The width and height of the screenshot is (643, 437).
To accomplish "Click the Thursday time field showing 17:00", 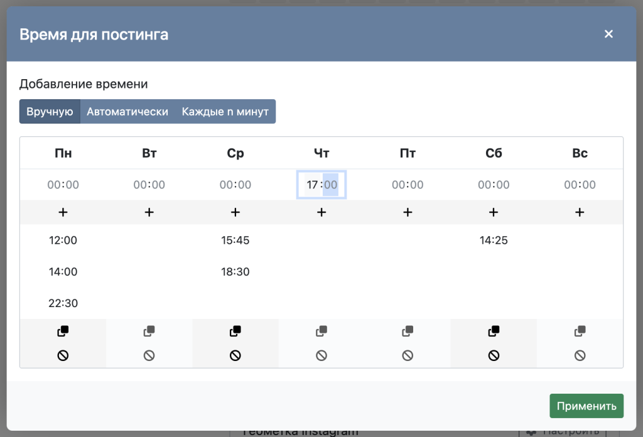I will [x=321, y=185].
